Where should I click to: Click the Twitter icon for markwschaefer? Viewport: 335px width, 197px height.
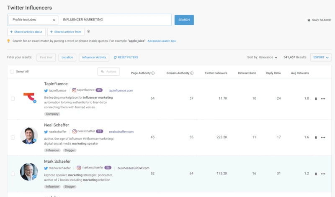[x=46, y=168]
